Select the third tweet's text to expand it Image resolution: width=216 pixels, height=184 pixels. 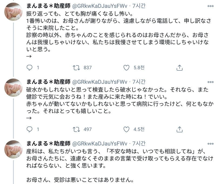point(108,159)
